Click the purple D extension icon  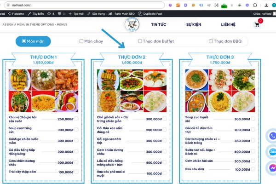click(185, 5)
